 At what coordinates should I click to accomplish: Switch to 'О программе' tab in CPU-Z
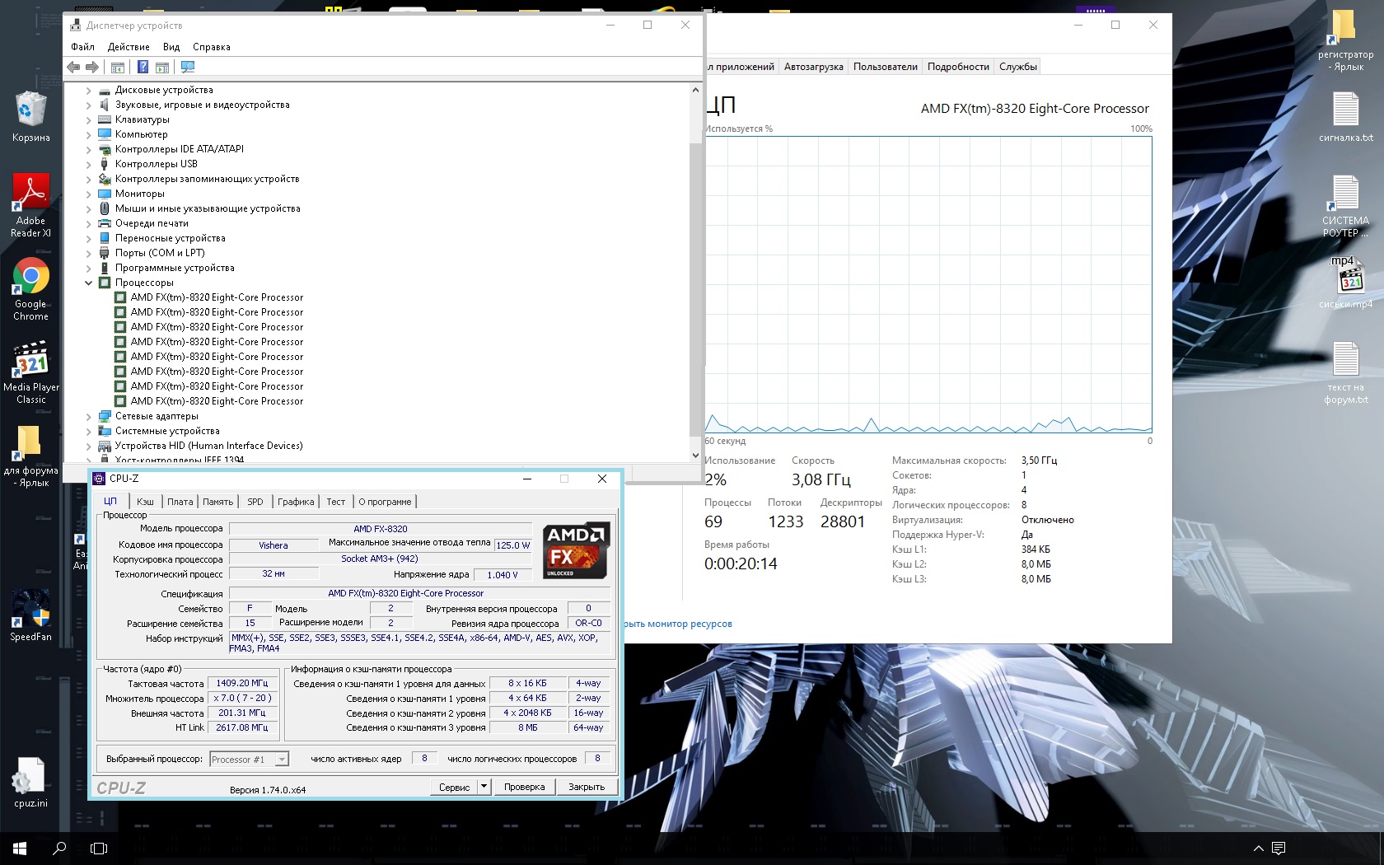[x=385, y=502]
